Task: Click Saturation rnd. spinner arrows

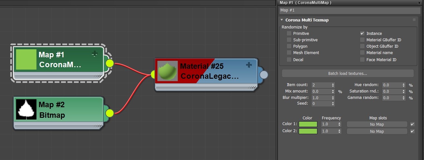Action: coord(403,92)
